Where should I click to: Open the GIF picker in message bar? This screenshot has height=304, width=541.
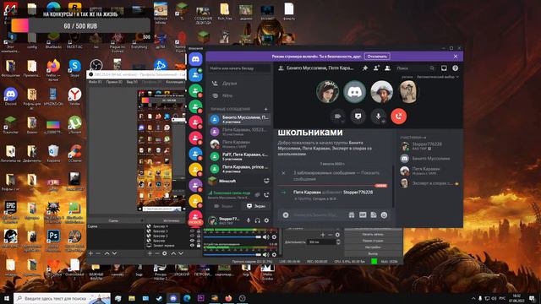(x=363, y=215)
